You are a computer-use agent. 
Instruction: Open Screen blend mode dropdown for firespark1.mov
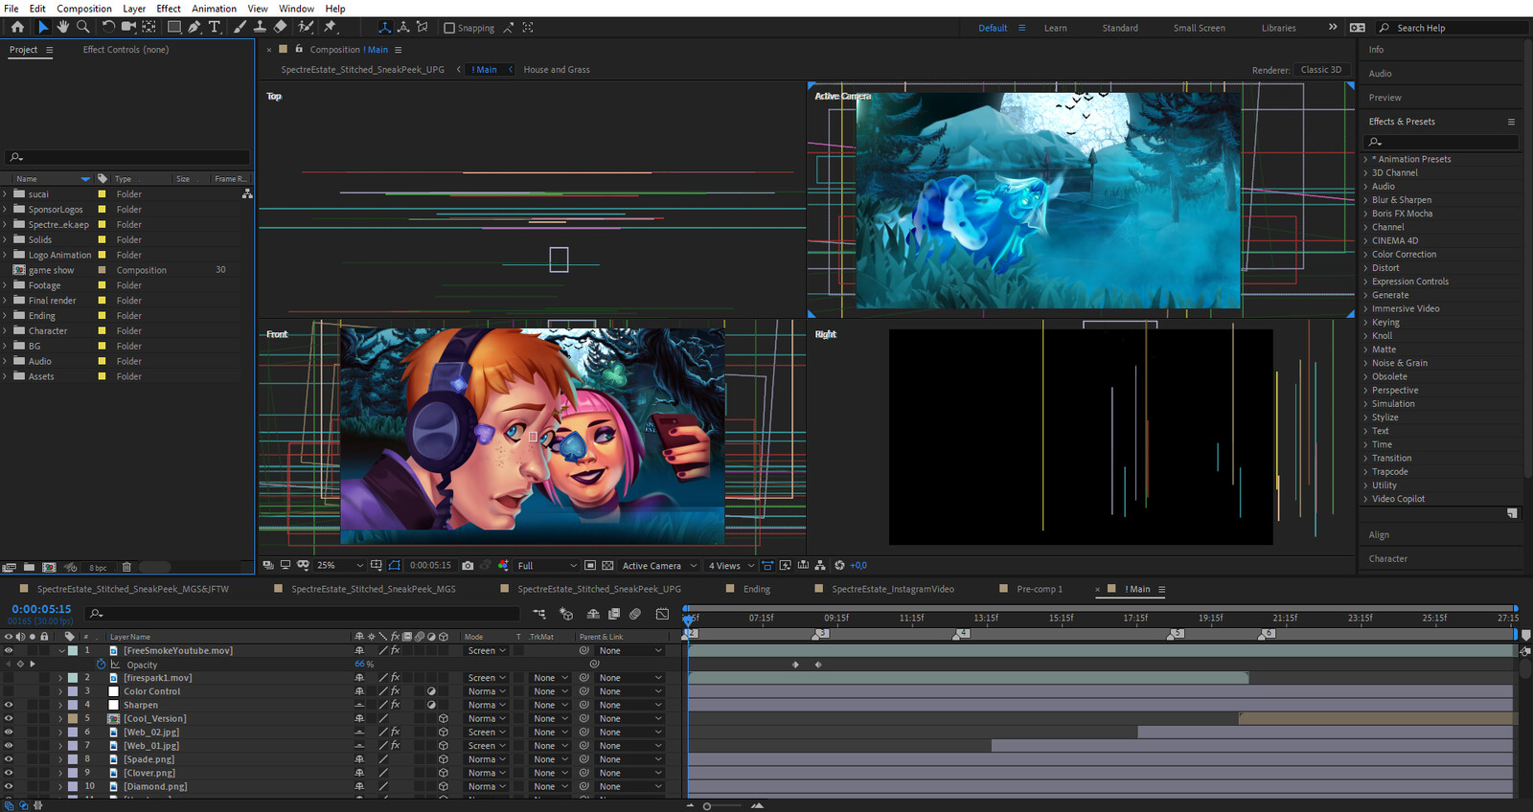coord(487,678)
